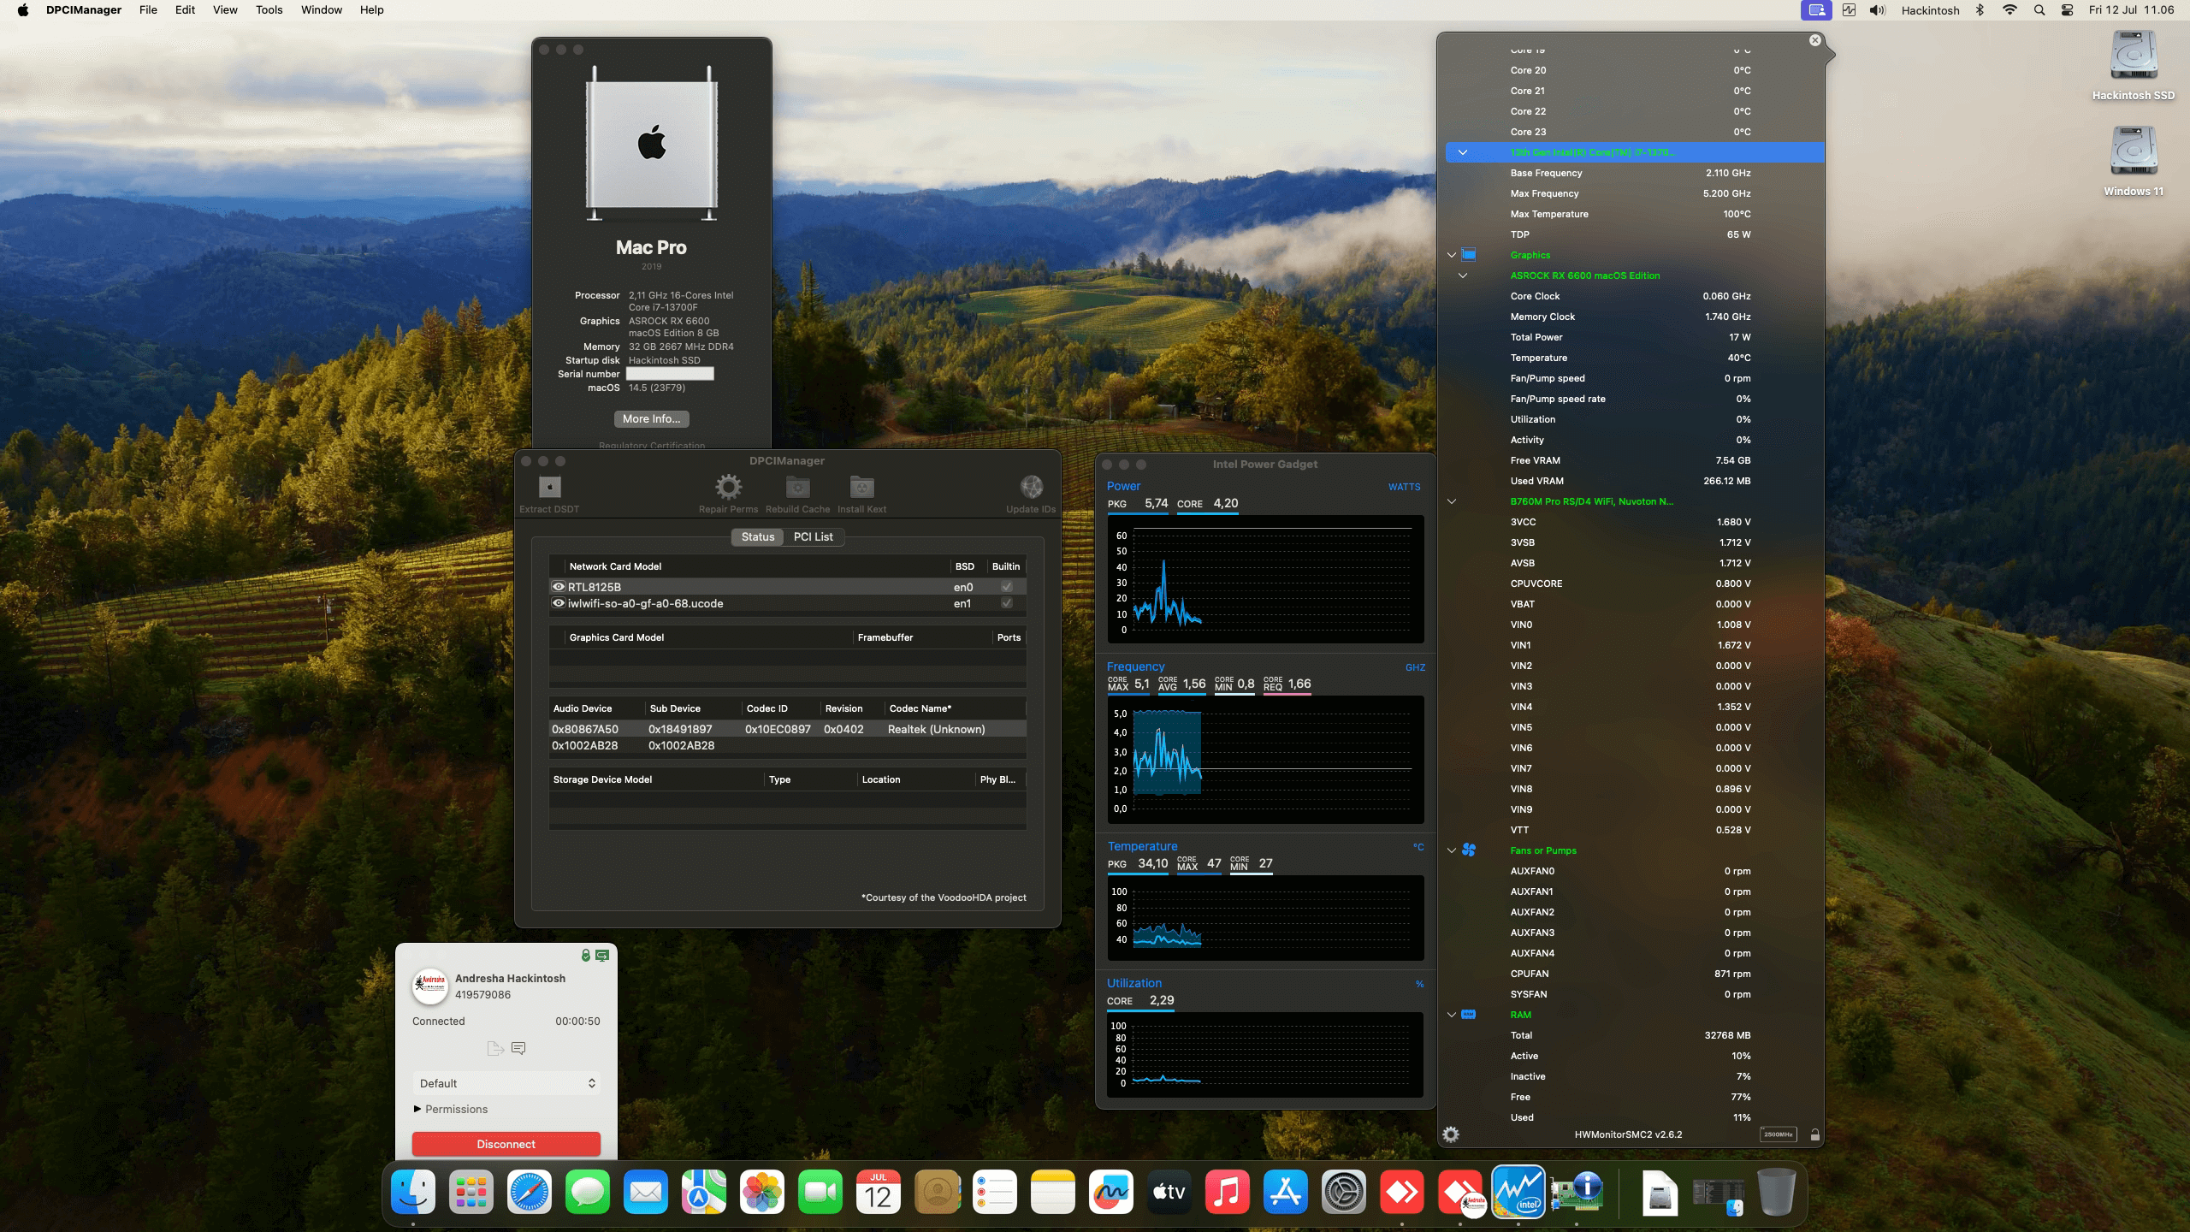
Task: Run Repair Perms using the gear icon
Action: pyautogui.click(x=728, y=488)
